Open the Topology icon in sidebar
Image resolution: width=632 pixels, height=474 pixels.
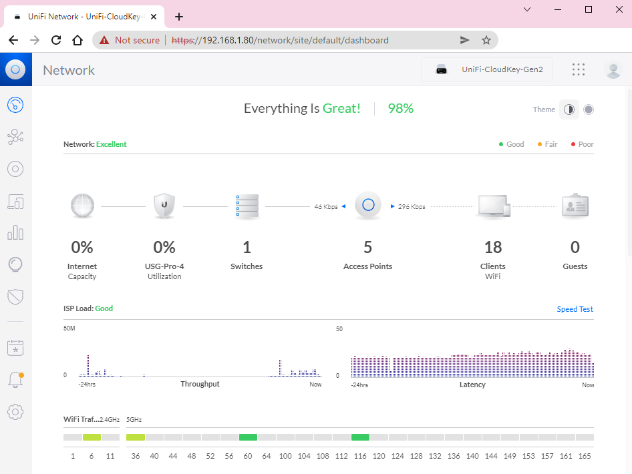tap(15, 137)
